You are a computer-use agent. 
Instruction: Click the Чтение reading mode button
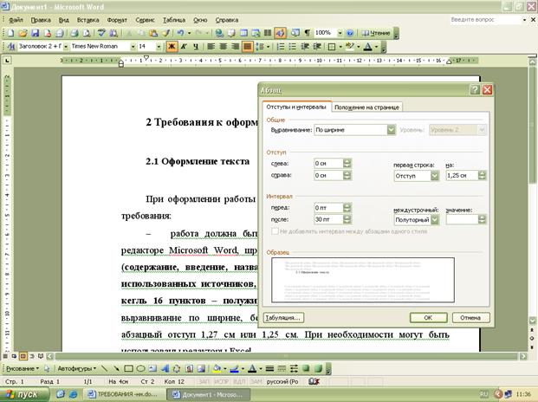coord(377,32)
